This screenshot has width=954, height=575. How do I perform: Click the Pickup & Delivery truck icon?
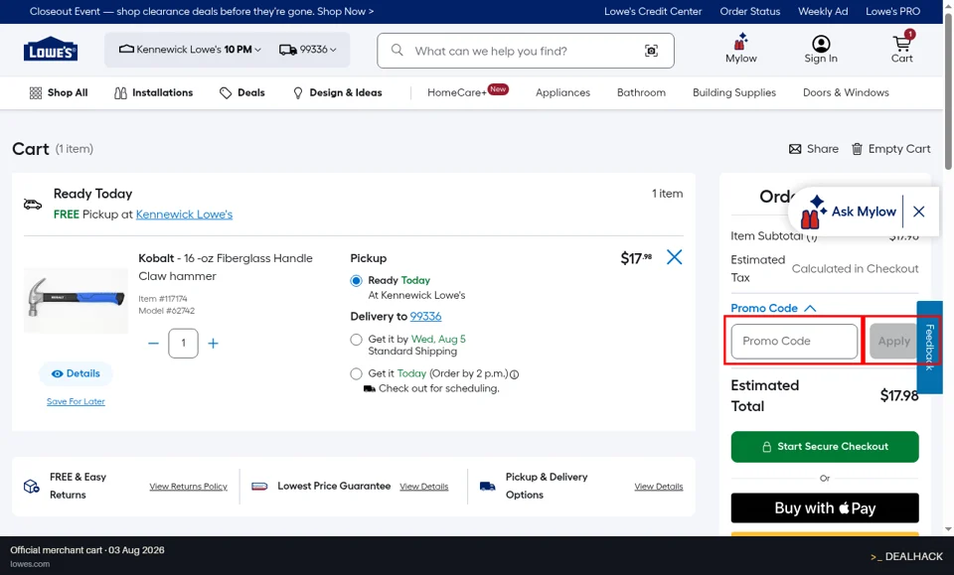click(x=487, y=487)
